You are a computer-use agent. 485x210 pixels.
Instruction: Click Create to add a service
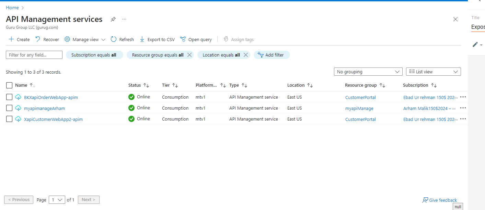[19, 39]
